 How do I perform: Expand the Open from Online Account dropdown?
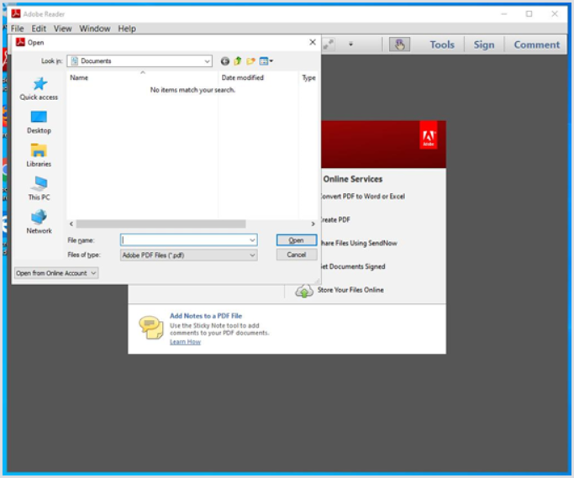56,273
